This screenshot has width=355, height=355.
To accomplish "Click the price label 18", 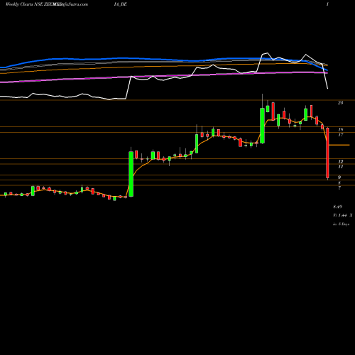I will 341,130.
